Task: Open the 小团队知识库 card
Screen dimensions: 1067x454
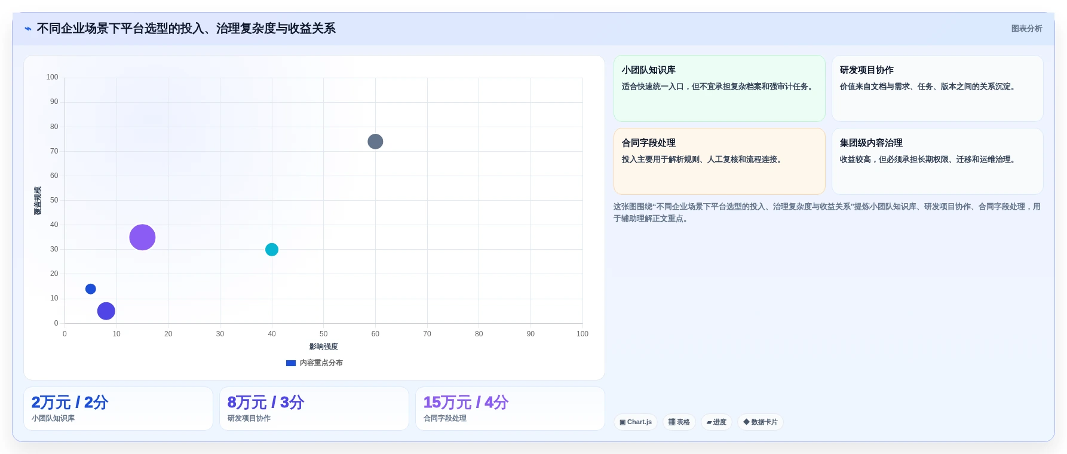Action: [x=719, y=88]
